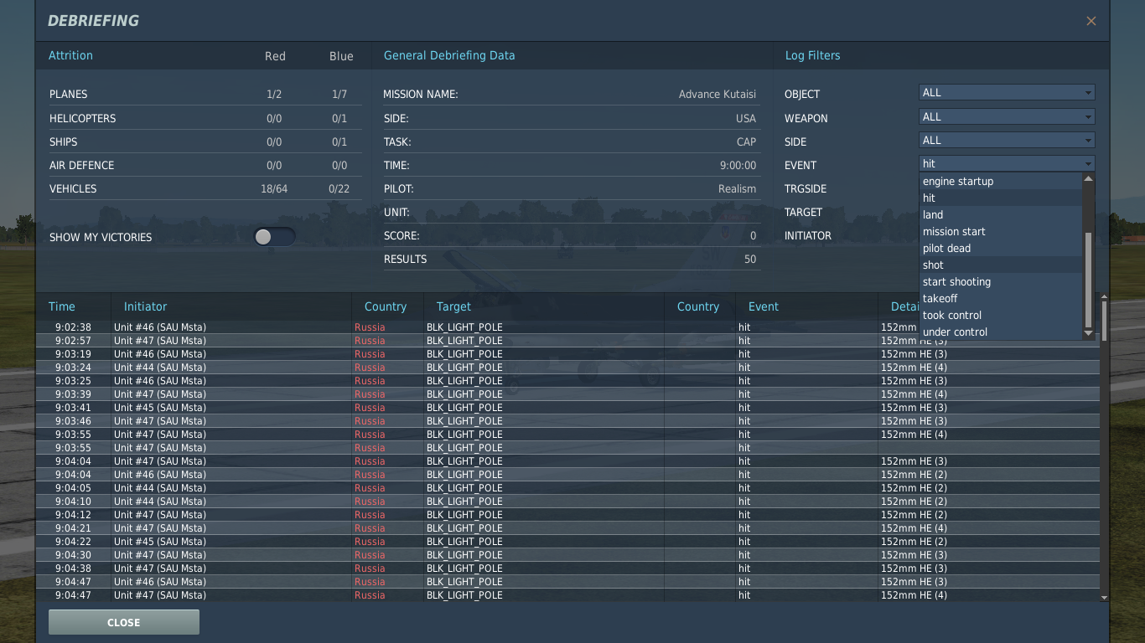
Task: Click the Attrition panel heading
Action: pos(70,55)
